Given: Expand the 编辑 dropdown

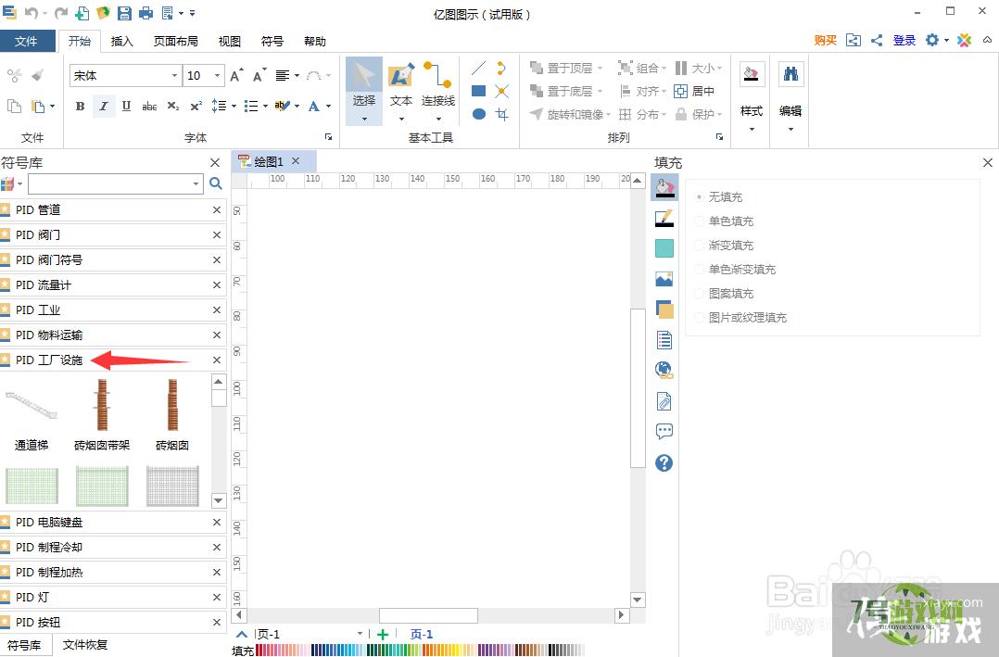Looking at the screenshot, I should [x=790, y=129].
